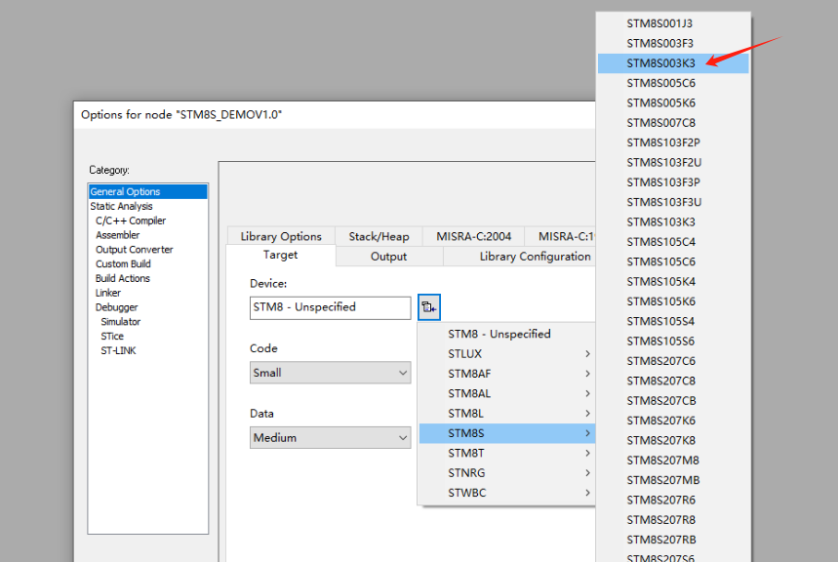Choose device STM8S103F2U

673,163
